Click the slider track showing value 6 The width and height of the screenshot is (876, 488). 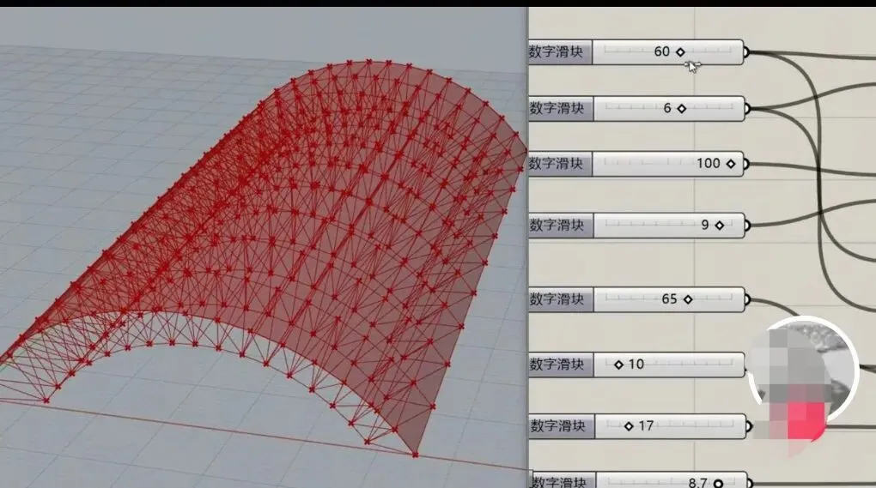coord(669,108)
